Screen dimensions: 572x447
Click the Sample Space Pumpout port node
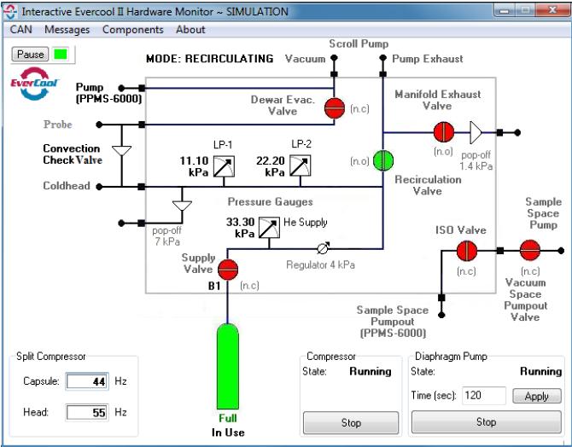click(441, 315)
